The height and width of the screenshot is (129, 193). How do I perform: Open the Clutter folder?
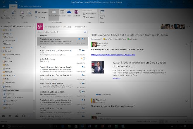pyautogui.click(x=8, y=47)
